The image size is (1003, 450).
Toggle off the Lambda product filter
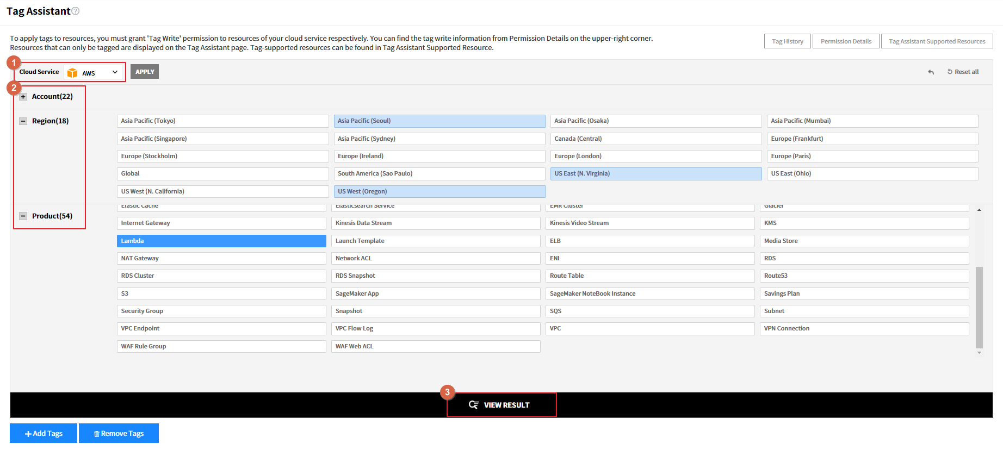(221, 241)
